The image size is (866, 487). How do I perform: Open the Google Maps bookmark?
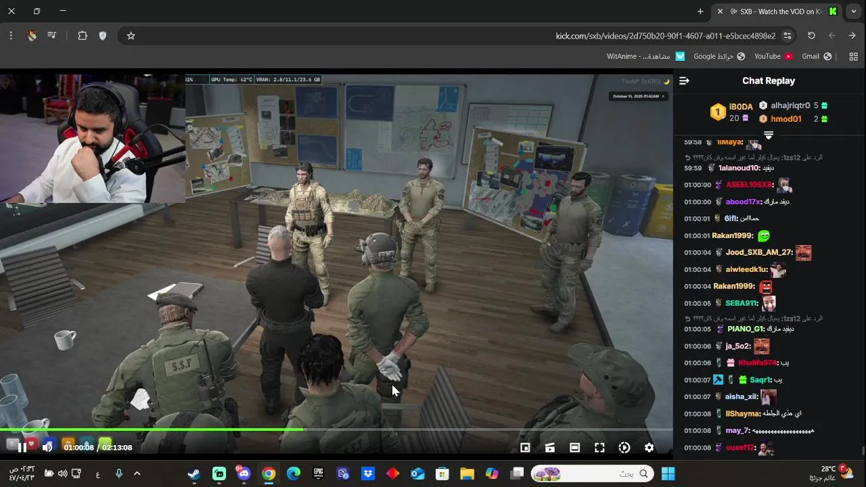click(719, 56)
